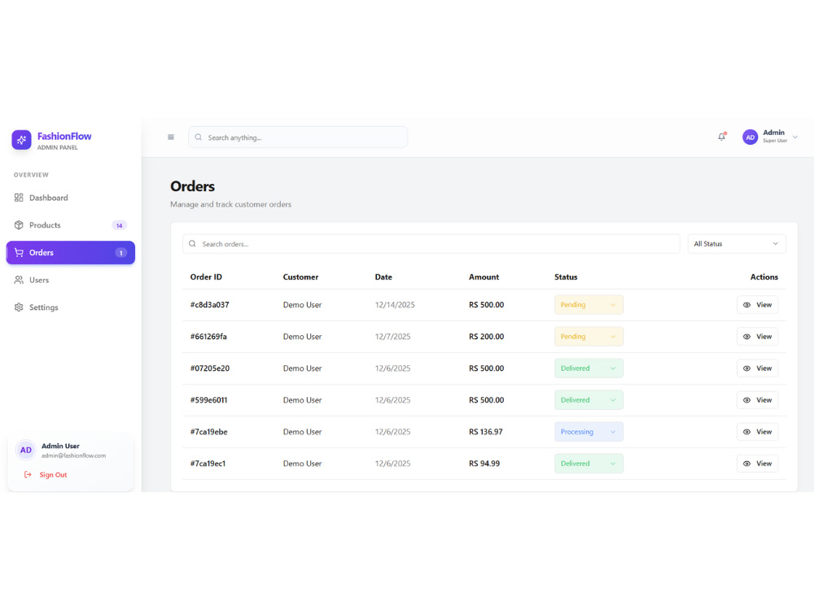Click the Customer column header
This screenshot has width=814, height=610.
coord(300,277)
